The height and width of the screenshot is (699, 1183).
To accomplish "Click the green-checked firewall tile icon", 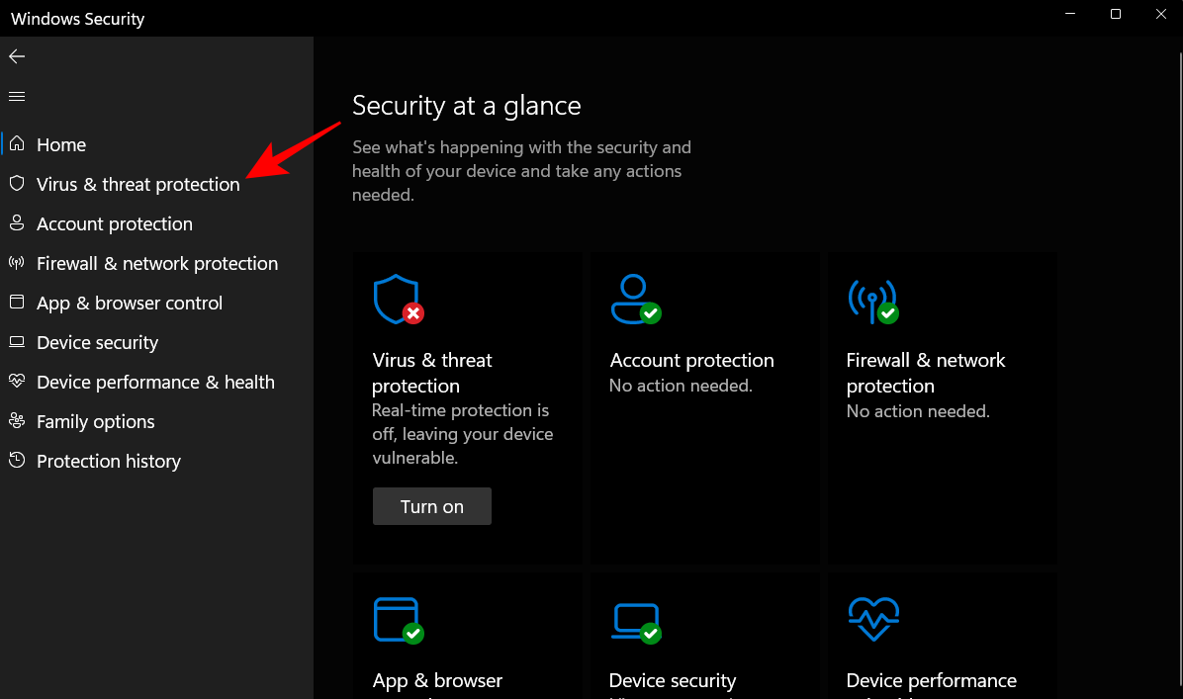I will (x=873, y=300).
